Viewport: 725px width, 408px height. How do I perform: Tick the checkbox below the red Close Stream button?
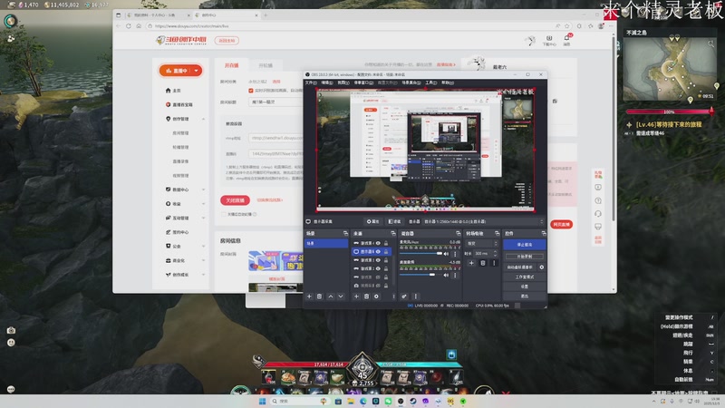coord(223,214)
